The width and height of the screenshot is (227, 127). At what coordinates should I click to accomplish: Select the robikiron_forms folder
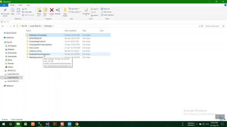tap(35, 51)
